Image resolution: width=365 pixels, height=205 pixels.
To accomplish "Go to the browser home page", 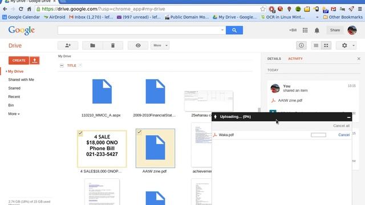I will pyautogui.click(x=29, y=9).
